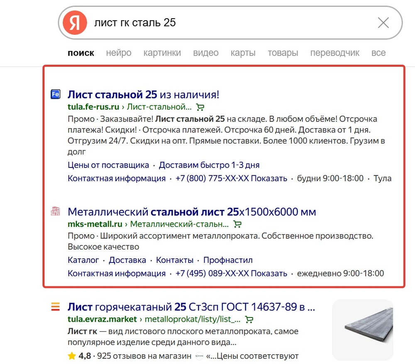Click the shopping cart icon next to tula.fe-rus.ru
This screenshot has width=415, height=364.
[200, 107]
